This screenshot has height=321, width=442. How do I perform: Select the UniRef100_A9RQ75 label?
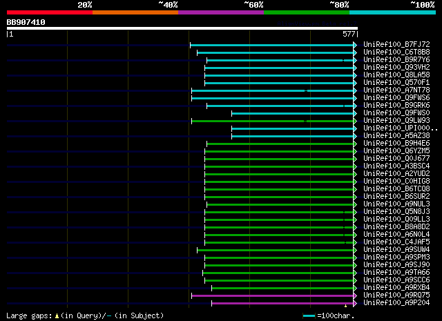[396, 295]
